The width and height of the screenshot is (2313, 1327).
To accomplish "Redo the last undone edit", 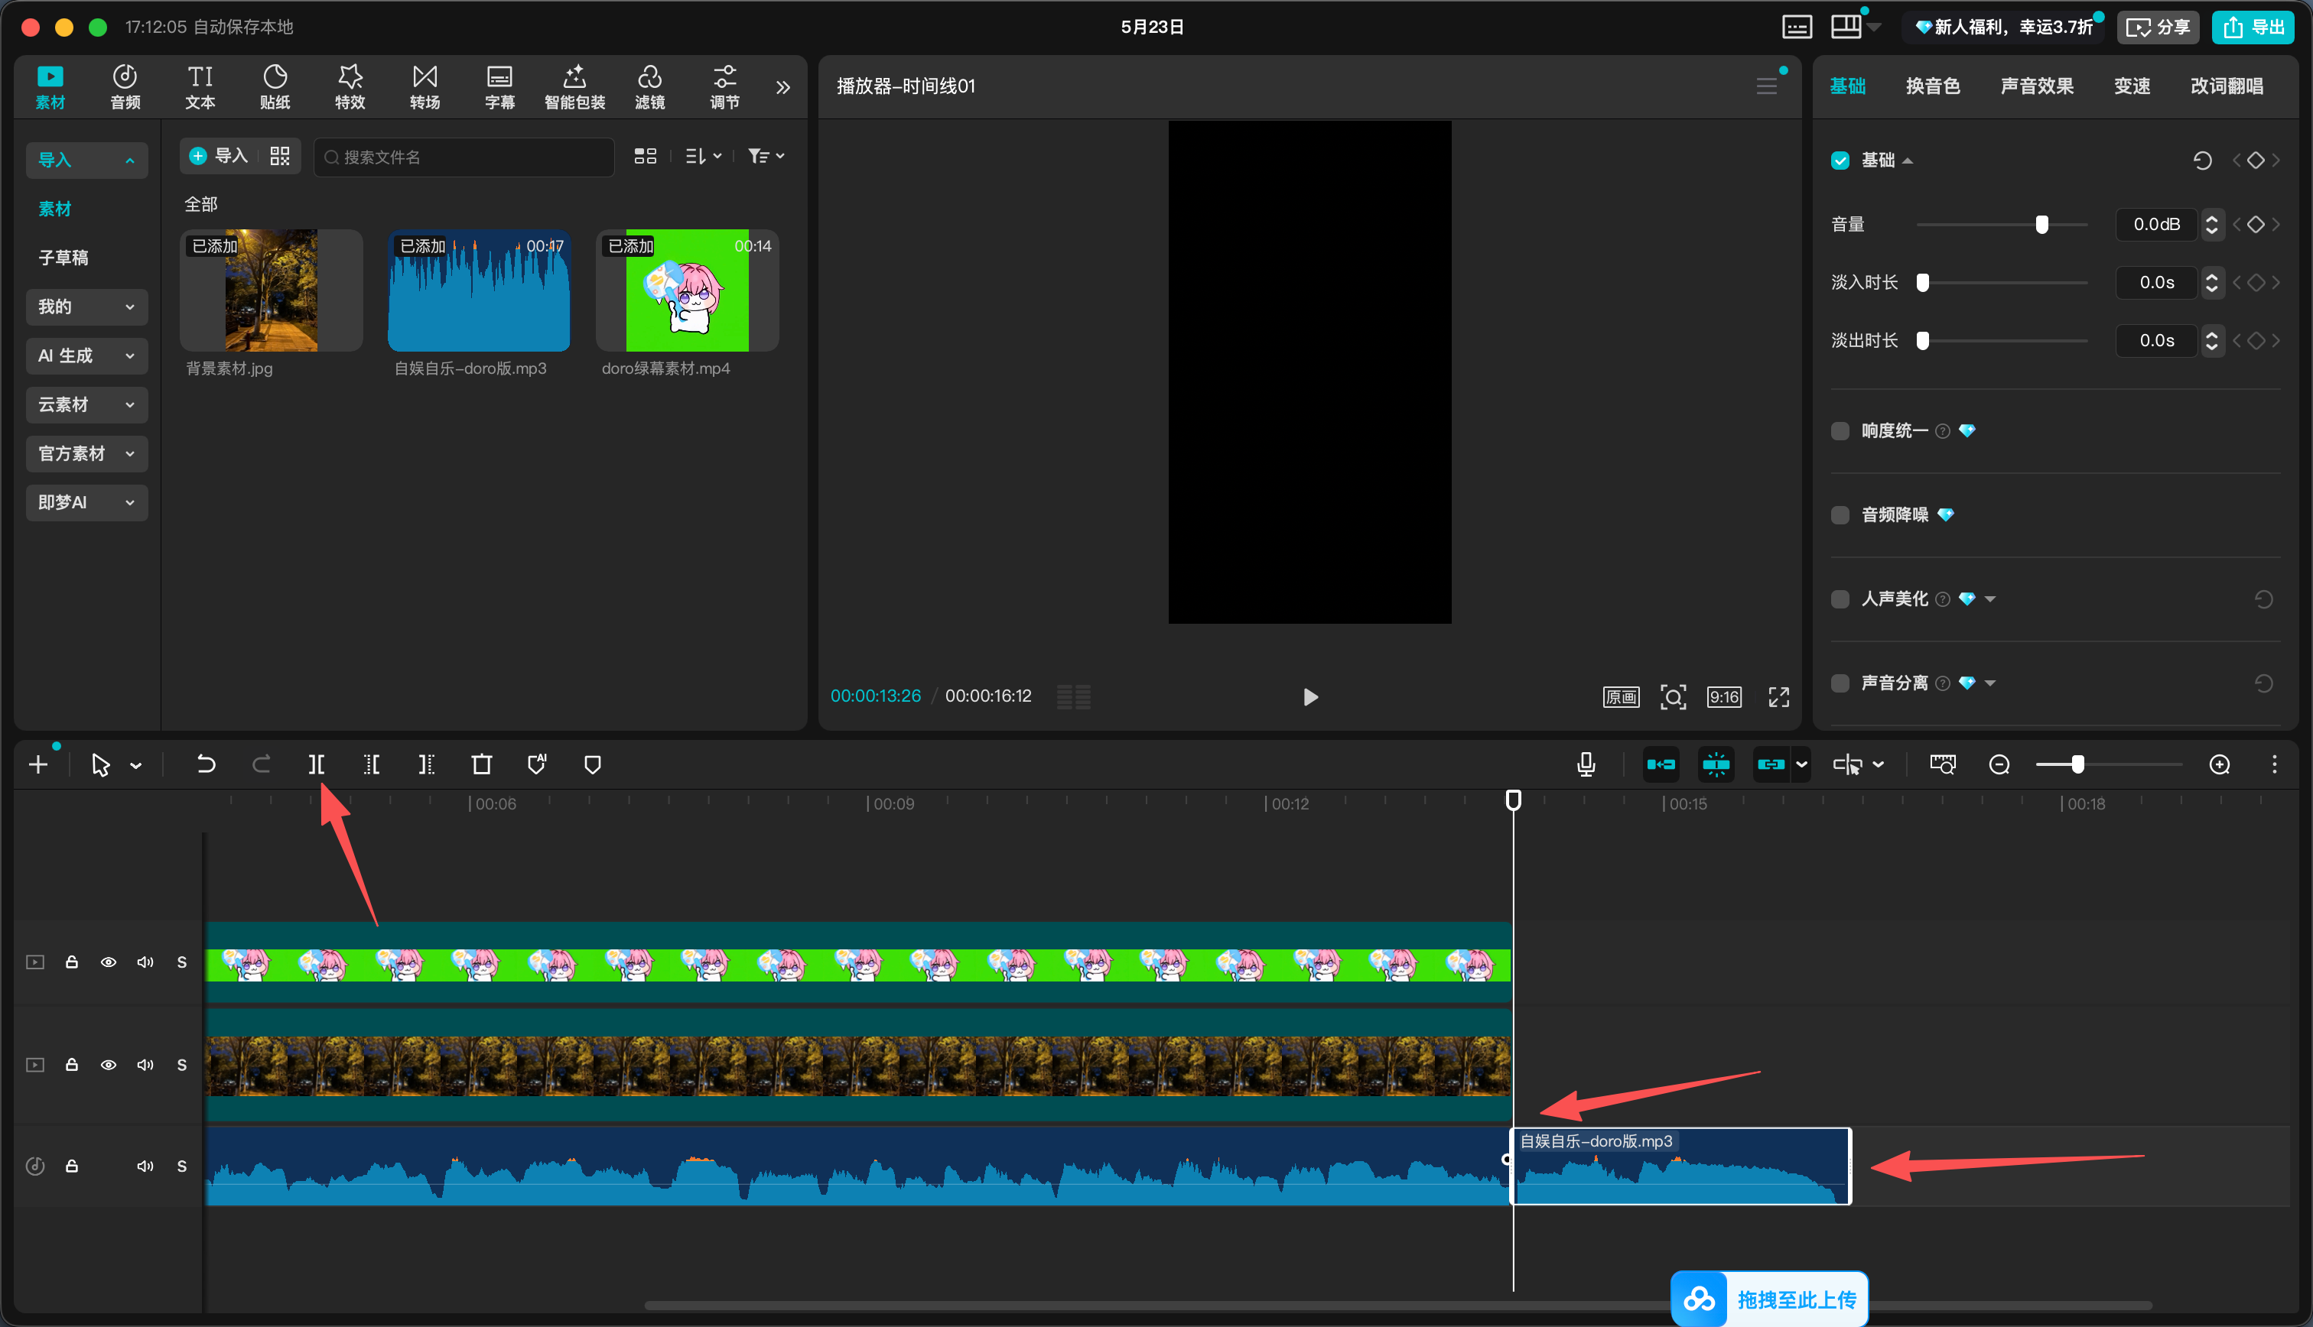I will 261,764.
